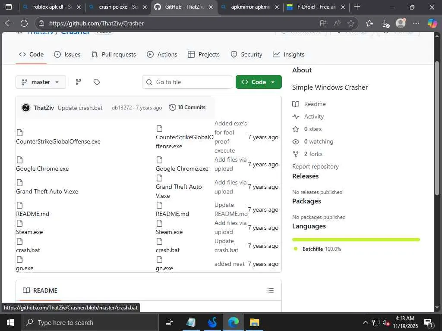Switch to the apkmirror search tab
This screenshot has width=442, height=331.
[x=250, y=7]
